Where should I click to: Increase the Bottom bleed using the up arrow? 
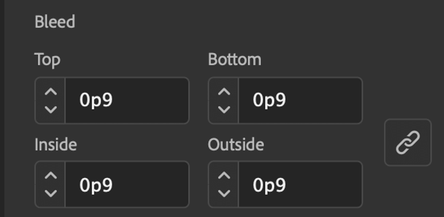click(224, 92)
